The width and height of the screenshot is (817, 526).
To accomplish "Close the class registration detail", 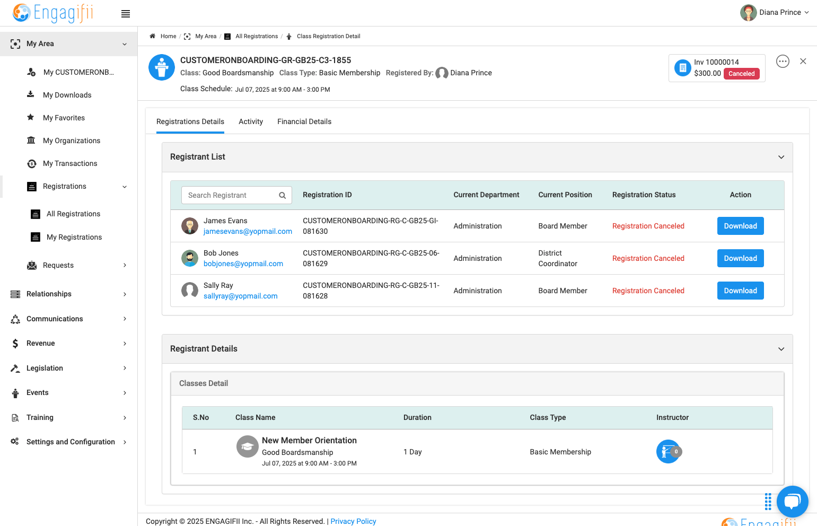I will click(x=803, y=62).
